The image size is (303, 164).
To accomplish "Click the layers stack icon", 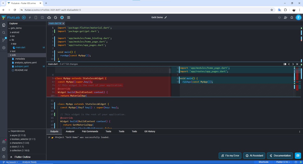I will [x=280, y=17].
